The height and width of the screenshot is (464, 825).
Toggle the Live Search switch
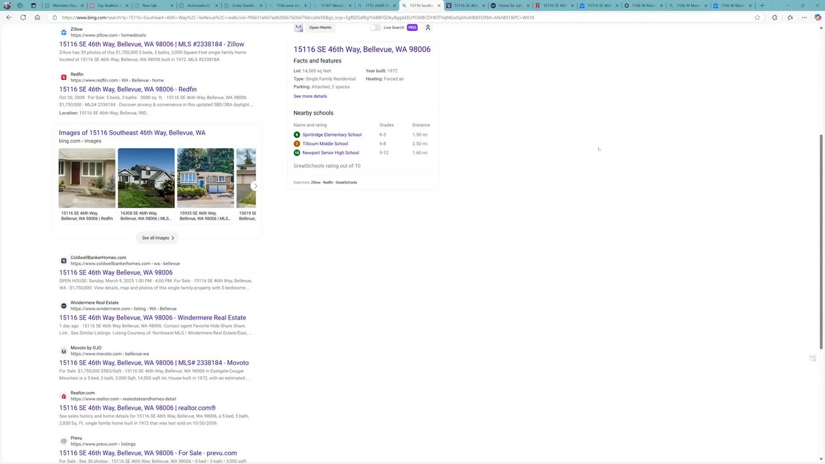(x=374, y=28)
